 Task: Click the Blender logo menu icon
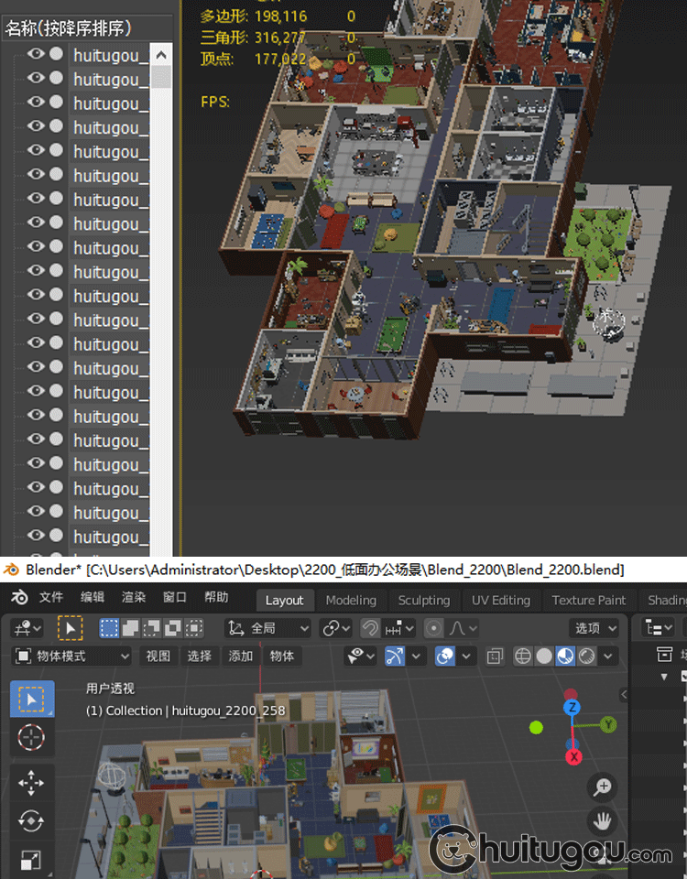[x=18, y=598]
